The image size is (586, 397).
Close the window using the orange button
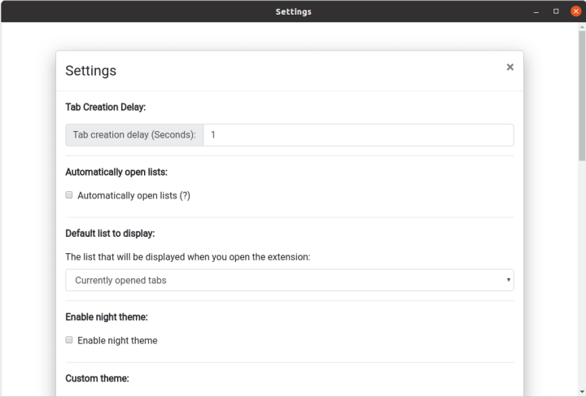576,11
